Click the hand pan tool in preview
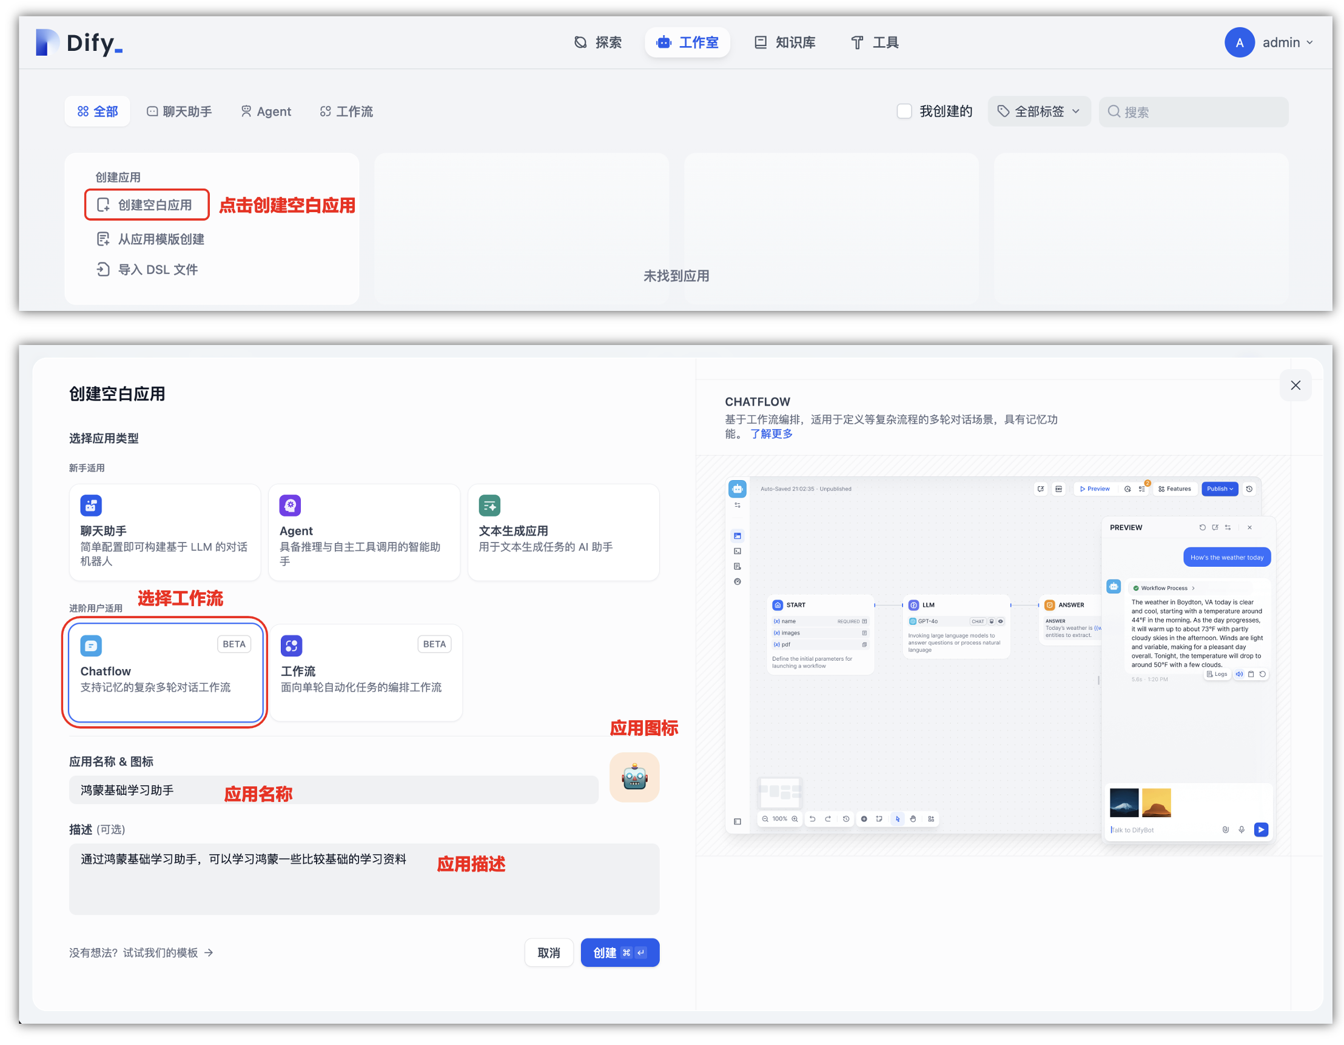The height and width of the screenshot is (1045, 1344). tap(913, 820)
